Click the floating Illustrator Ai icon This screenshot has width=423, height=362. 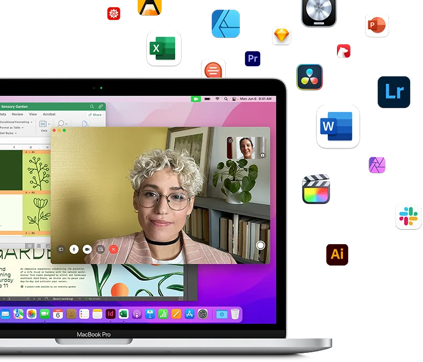click(337, 255)
